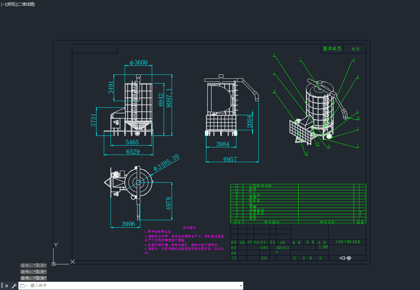
Task: Pick the 6529 width dimension
Action: pos(133,152)
